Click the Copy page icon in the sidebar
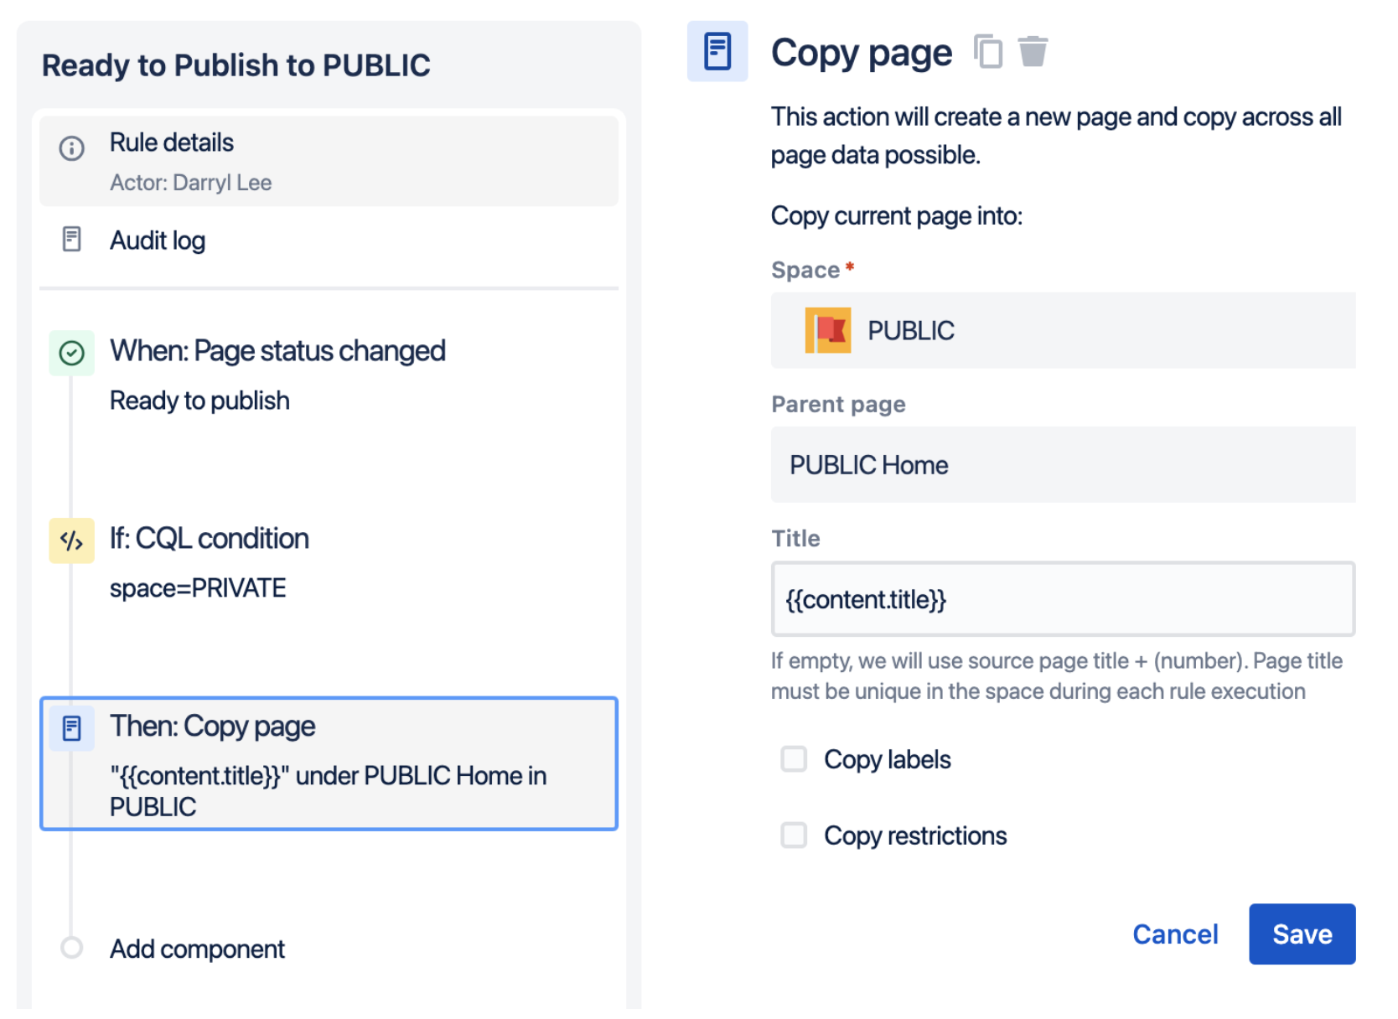The image size is (1398, 1019). point(71,727)
